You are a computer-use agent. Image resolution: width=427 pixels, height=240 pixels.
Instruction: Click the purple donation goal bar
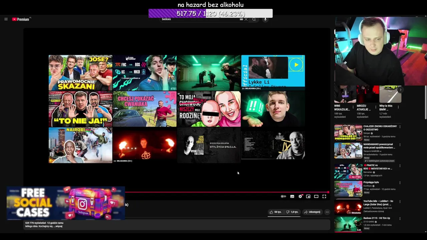coord(210,13)
